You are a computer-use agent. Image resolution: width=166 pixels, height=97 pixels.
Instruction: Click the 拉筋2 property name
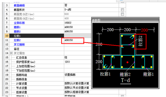[x=17, y=40]
